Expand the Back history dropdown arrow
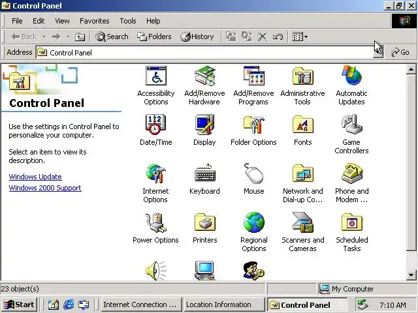This screenshot has height=313, width=418. 44,37
